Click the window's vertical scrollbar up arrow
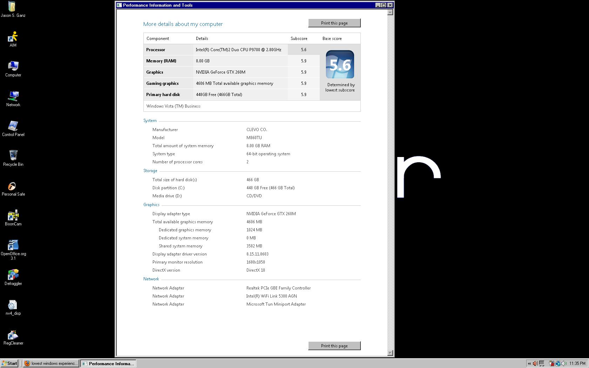This screenshot has width=589, height=368. 390,12
